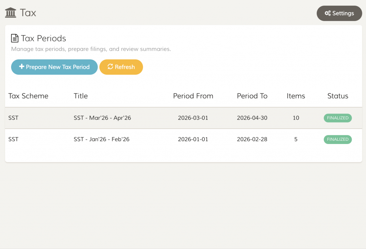Click the plus icon on Prepare button
This screenshot has width=366, height=249.
(x=22, y=66)
